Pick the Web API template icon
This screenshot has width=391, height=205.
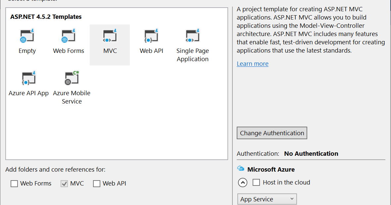pos(151,36)
